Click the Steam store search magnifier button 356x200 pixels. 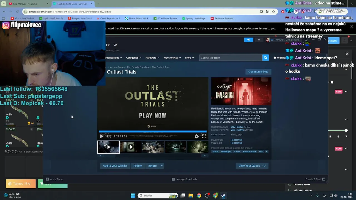point(266,57)
